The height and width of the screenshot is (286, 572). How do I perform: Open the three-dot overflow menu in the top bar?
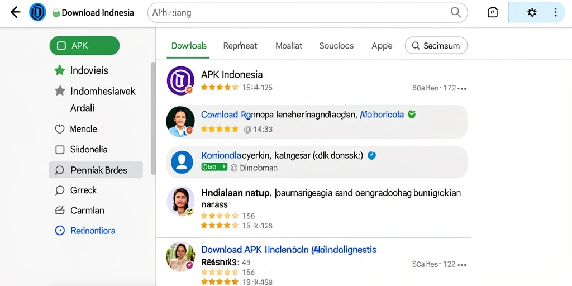(555, 13)
